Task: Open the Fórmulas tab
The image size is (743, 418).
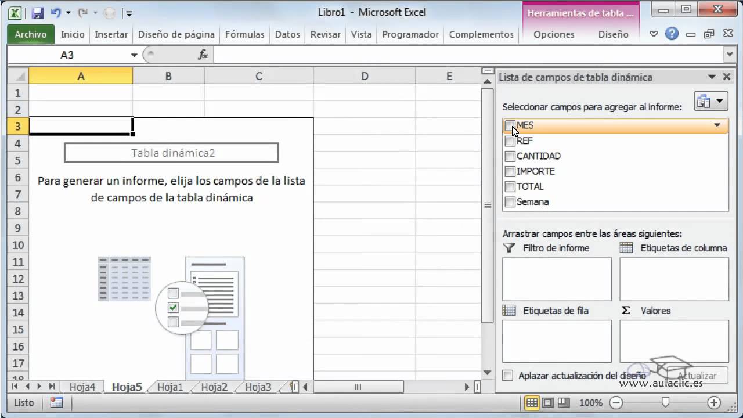Action: pyautogui.click(x=245, y=34)
